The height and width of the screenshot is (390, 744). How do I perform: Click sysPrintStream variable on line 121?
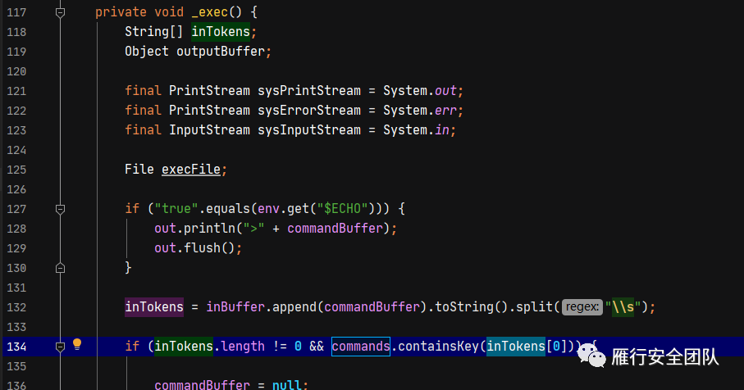pos(309,90)
